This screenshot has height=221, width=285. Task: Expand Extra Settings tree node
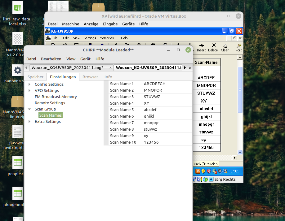click(29, 121)
